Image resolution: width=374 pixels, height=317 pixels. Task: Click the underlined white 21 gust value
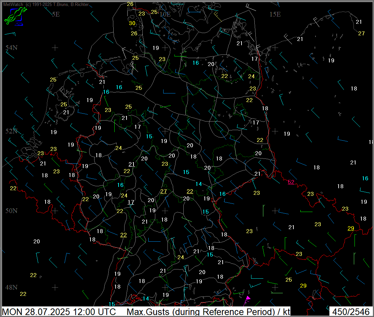[132, 164]
